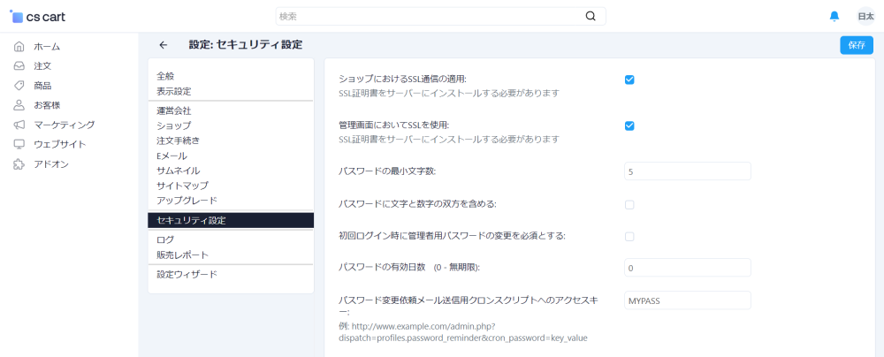The height and width of the screenshot is (357, 884).
Task: Open ウェブサイト in sidebar
Action: coord(60,144)
